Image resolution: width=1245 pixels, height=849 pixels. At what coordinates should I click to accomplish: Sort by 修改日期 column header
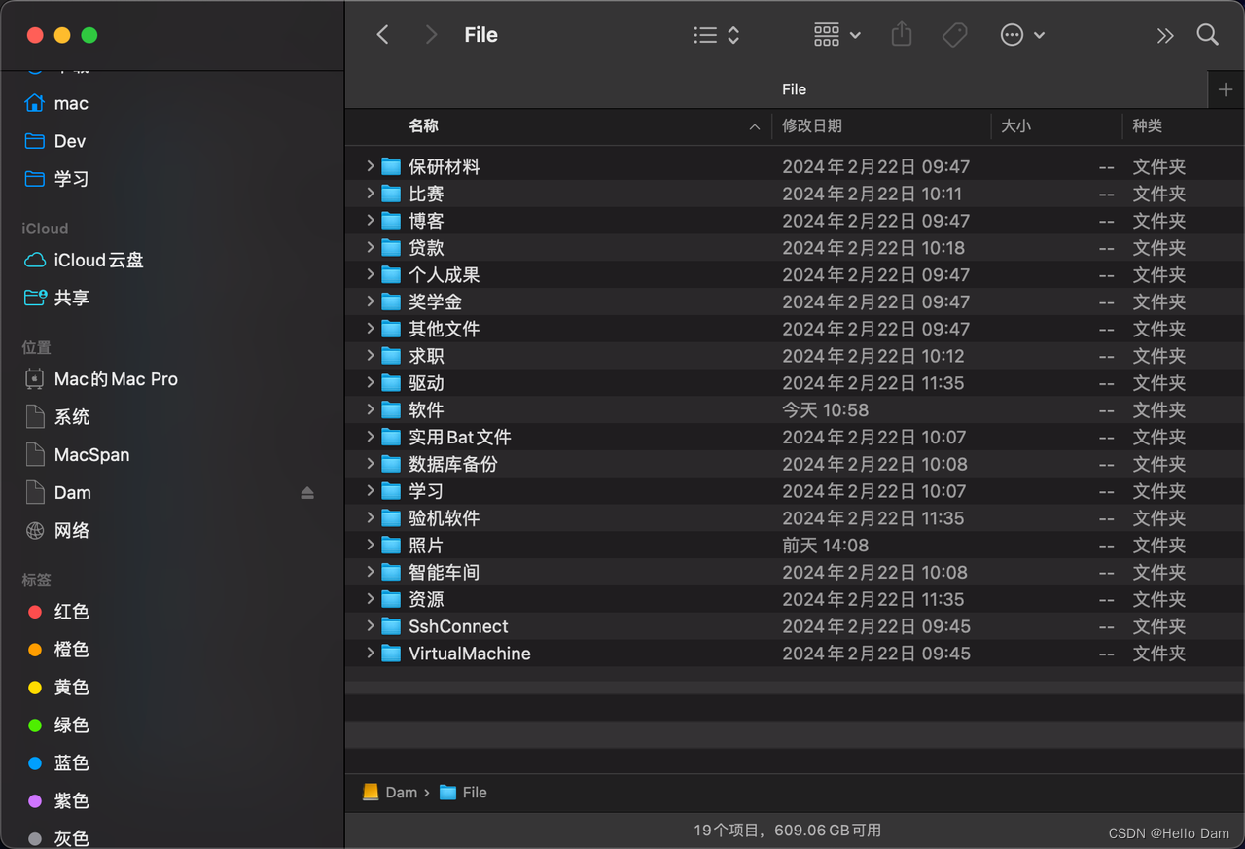coord(812,126)
